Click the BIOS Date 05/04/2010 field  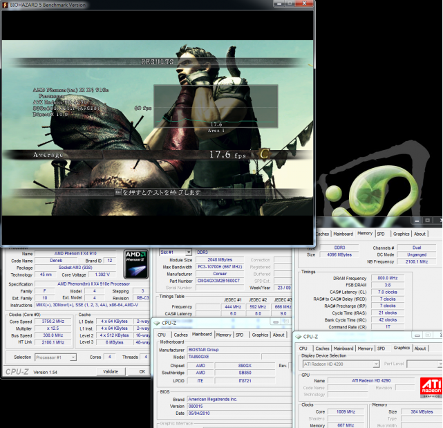click(238, 413)
